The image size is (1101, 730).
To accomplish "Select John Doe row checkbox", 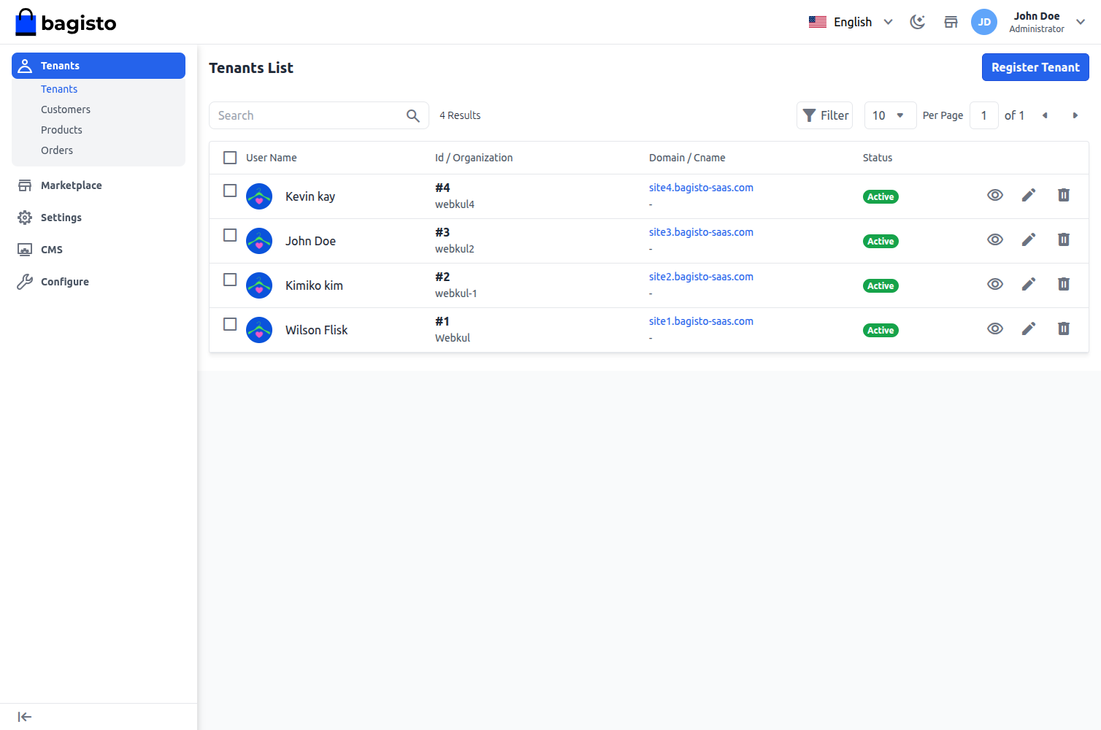I will click(230, 235).
